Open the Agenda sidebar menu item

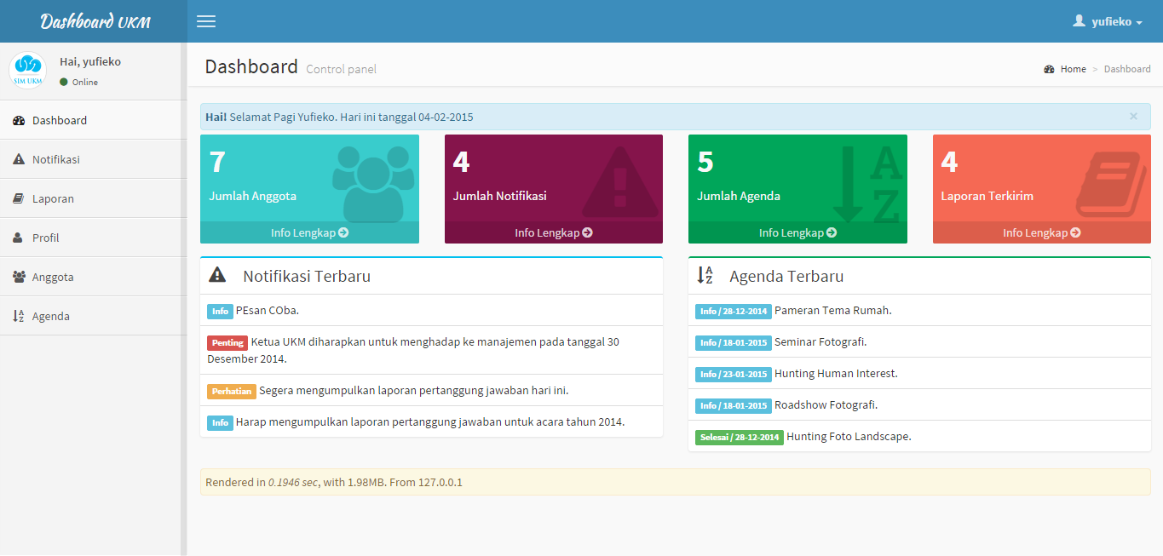91,316
